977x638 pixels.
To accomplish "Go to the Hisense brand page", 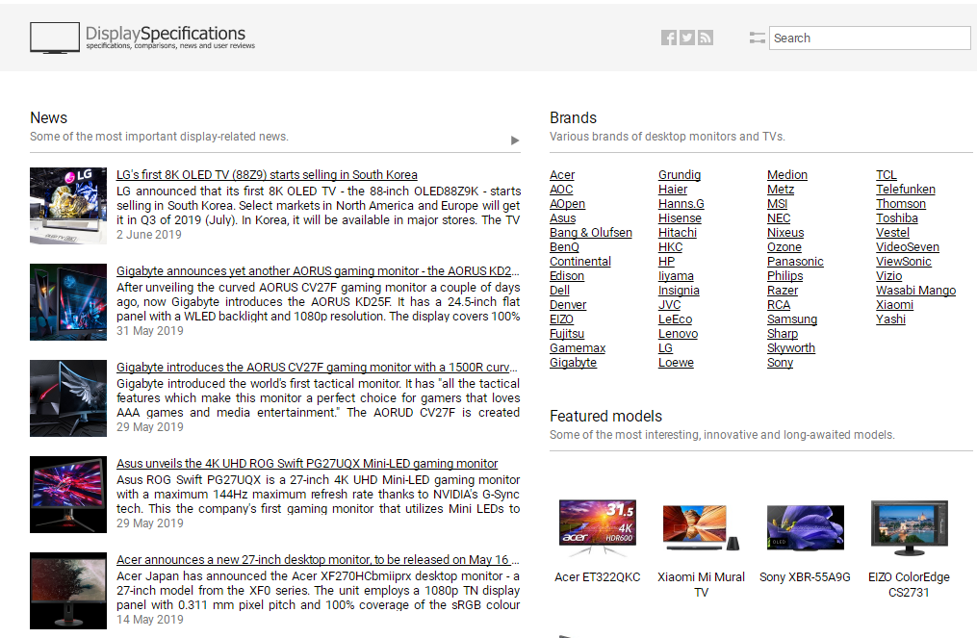I will pos(680,218).
